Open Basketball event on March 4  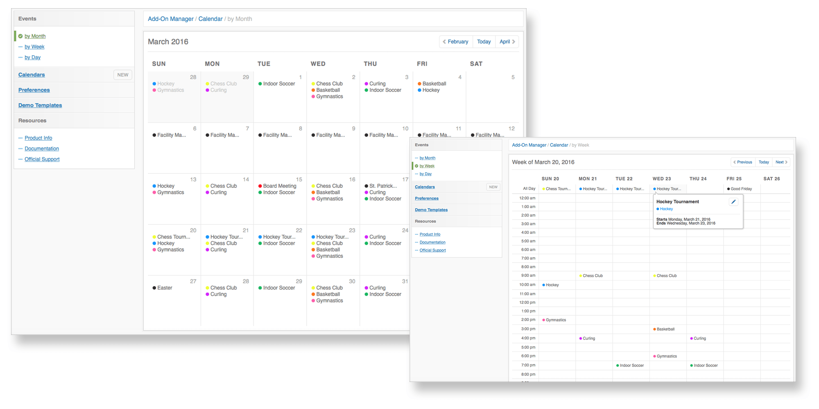432,83
